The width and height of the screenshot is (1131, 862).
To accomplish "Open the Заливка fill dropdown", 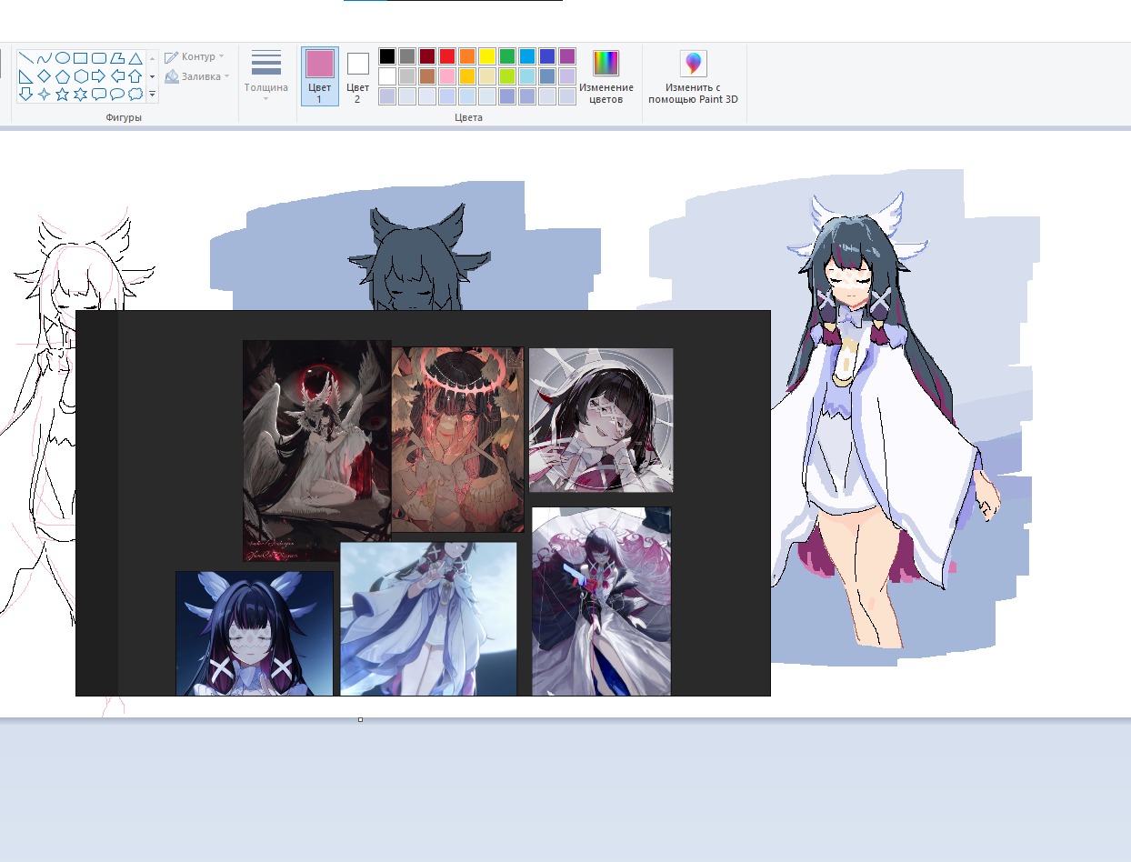I will [196, 76].
